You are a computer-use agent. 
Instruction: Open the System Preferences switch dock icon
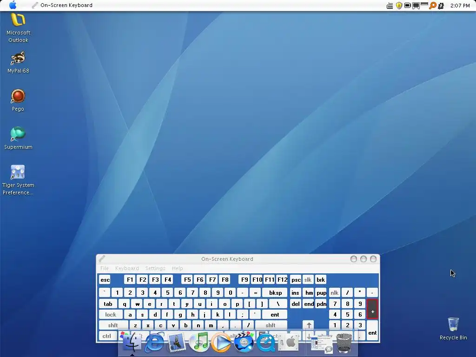pos(288,342)
